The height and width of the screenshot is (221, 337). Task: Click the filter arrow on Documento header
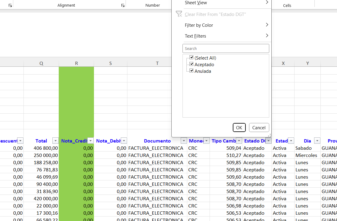tap(184, 141)
